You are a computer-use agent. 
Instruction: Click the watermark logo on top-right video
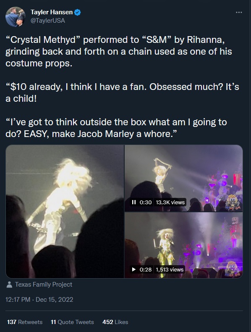(233, 202)
